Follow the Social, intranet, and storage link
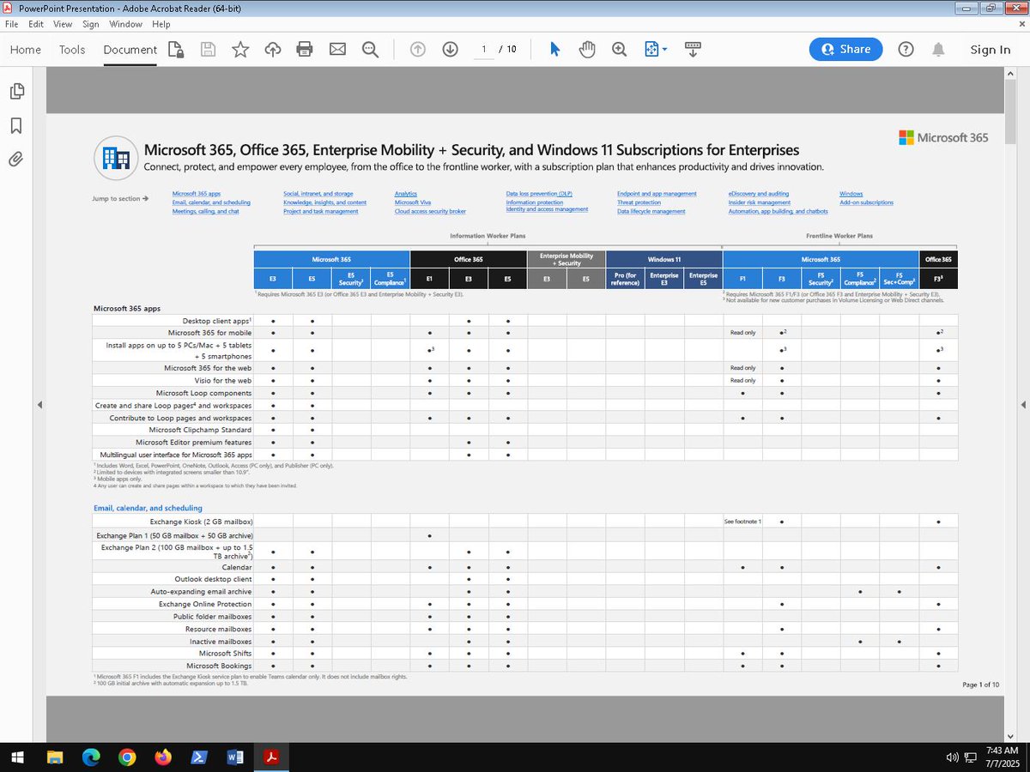Viewport: 1030px width, 772px height. tap(318, 194)
